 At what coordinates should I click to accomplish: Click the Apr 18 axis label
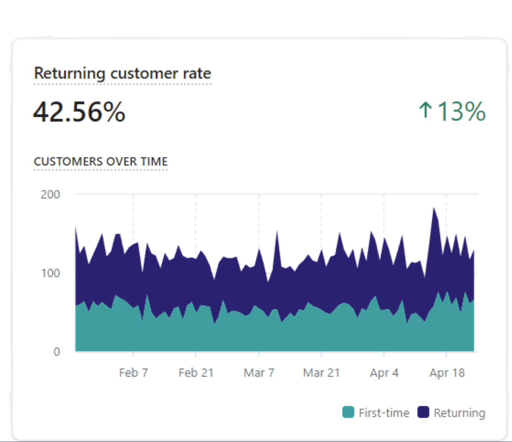[x=447, y=373]
